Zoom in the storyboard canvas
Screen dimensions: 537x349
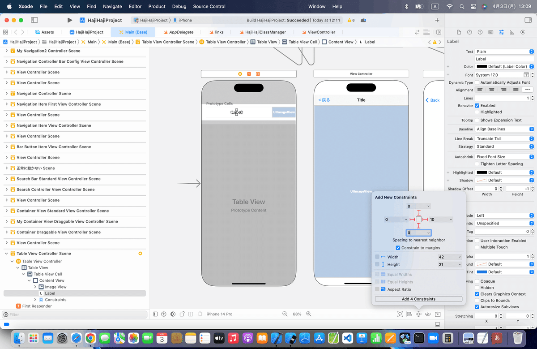(308, 314)
